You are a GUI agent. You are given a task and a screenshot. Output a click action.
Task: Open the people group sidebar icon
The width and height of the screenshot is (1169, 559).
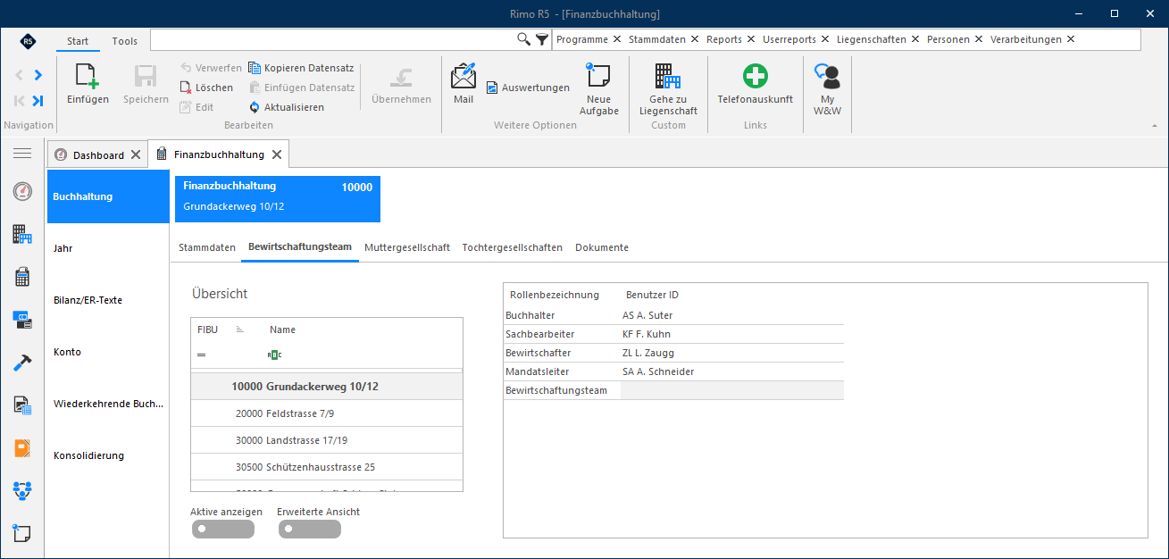pos(22,490)
